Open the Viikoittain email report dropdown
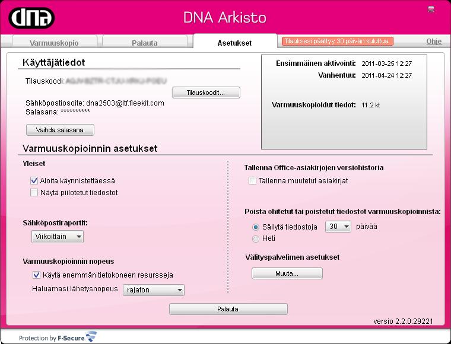451x344 pixels. point(58,237)
